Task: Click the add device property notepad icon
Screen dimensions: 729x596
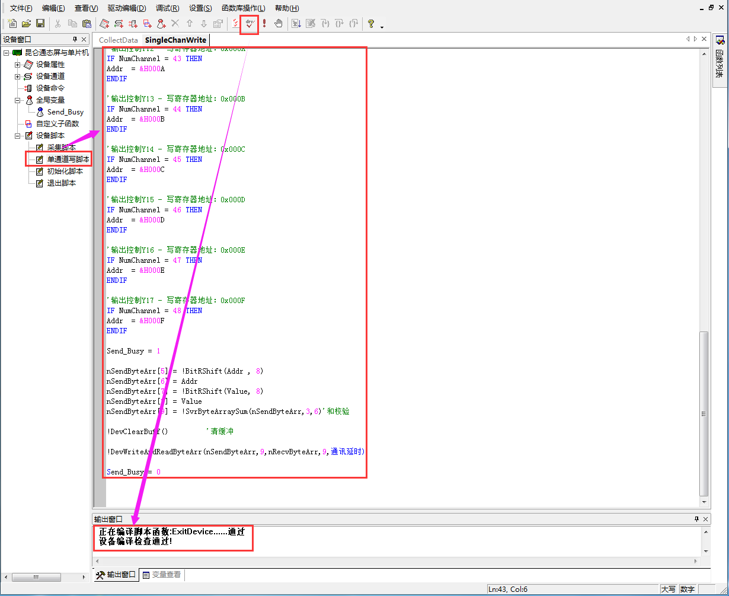Action: pos(104,24)
